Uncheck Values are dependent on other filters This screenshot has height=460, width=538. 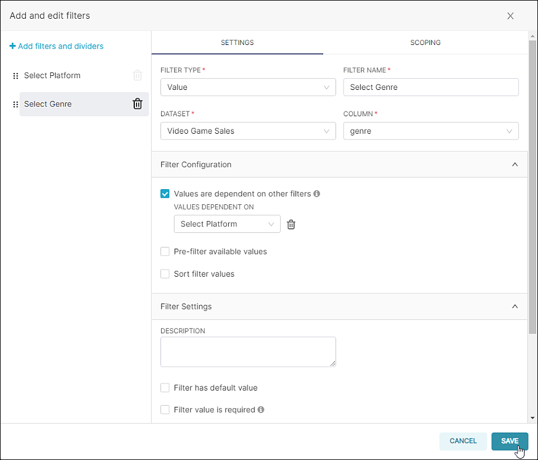pyautogui.click(x=165, y=194)
